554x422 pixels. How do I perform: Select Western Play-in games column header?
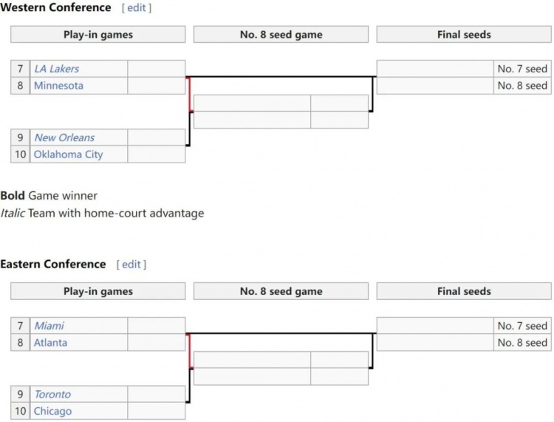tap(98, 35)
